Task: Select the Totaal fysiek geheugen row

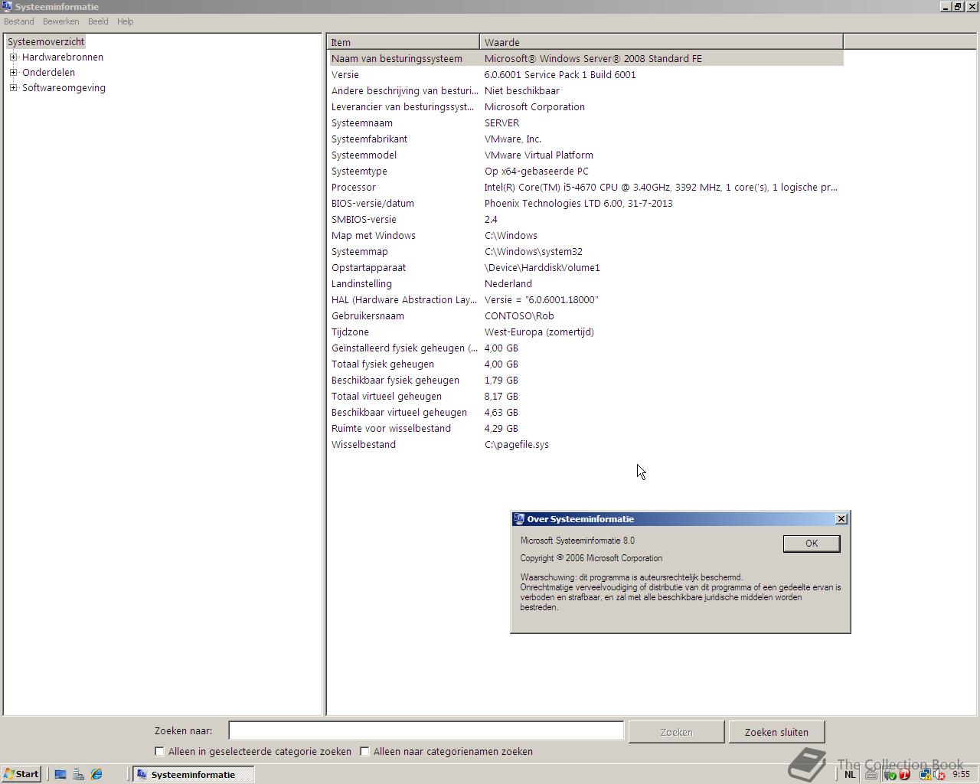Action: click(x=586, y=364)
